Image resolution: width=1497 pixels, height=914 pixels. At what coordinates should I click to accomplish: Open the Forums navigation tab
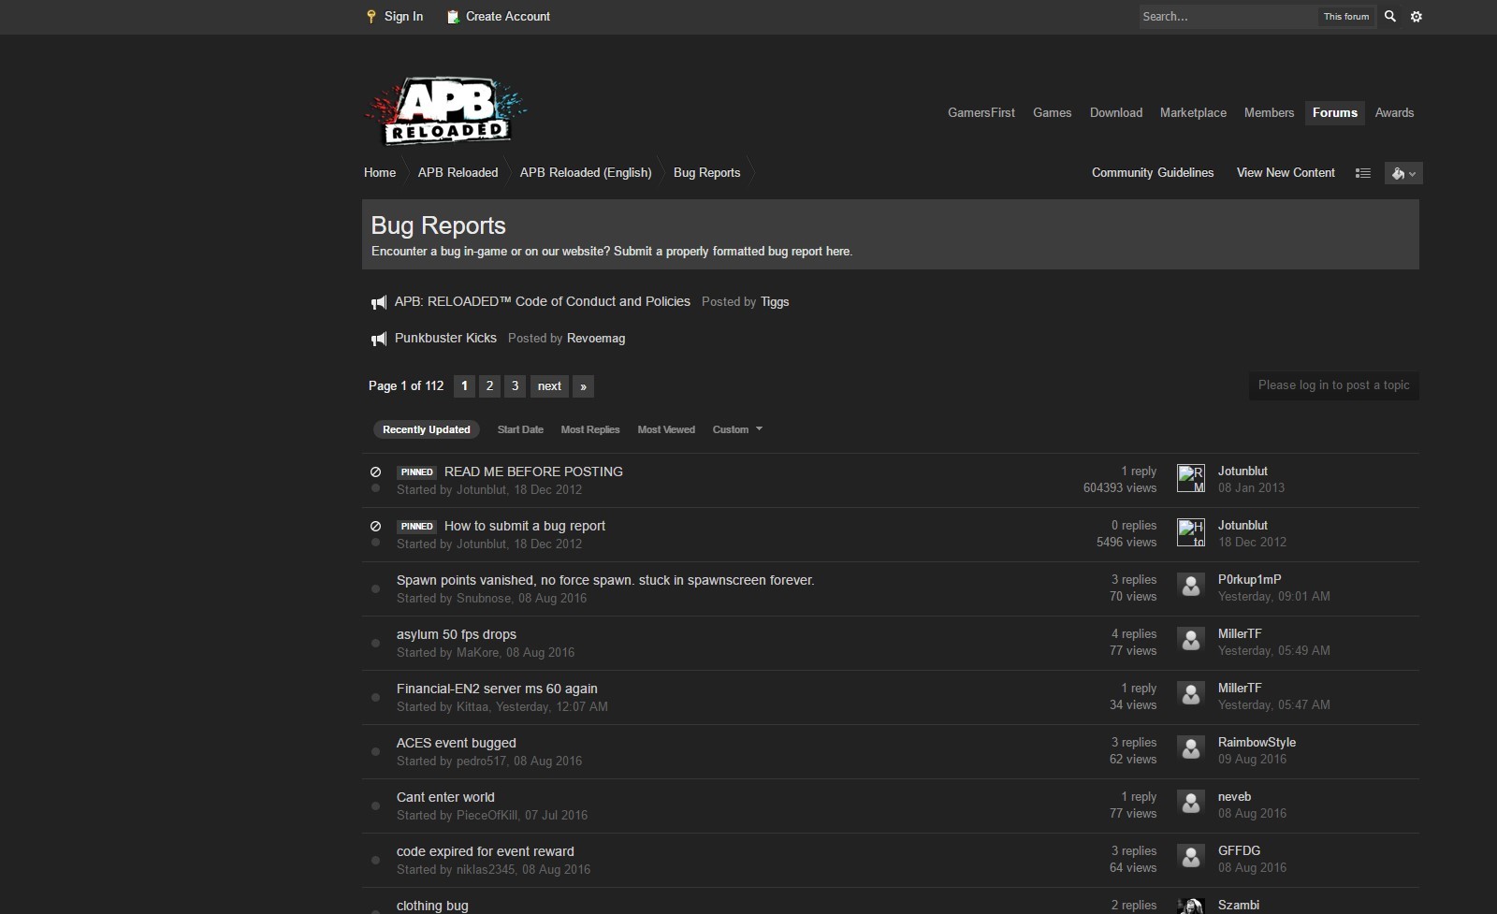tap(1335, 112)
